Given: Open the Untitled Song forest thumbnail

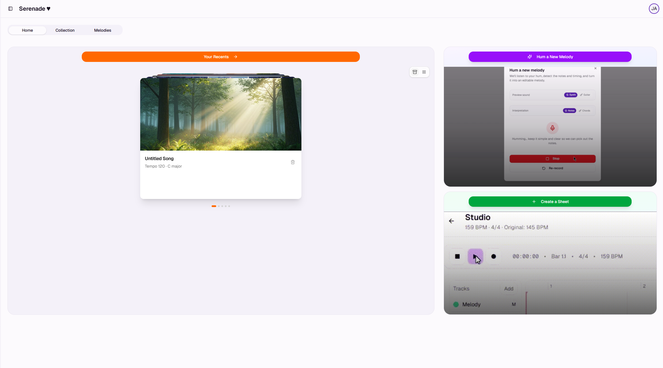Looking at the screenshot, I should tap(221, 114).
